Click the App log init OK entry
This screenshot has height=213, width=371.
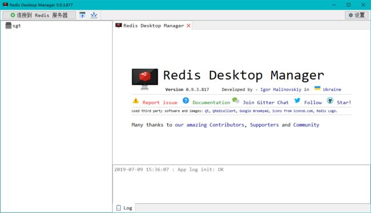169,170
